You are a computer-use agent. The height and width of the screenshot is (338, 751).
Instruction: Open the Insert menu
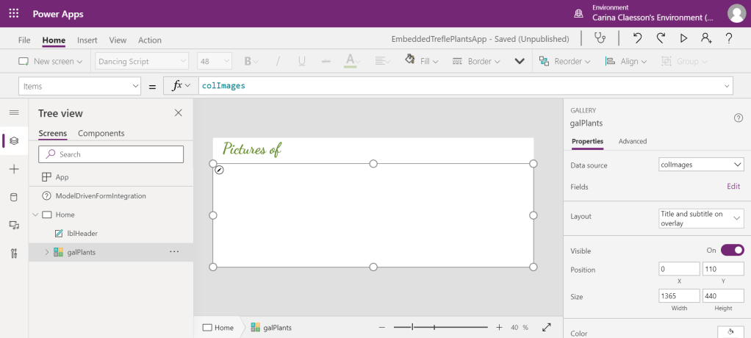pyautogui.click(x=87, y=40)
